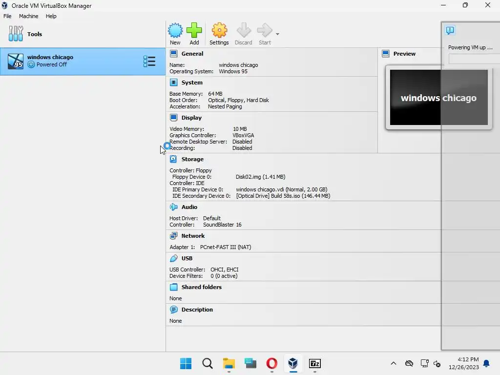Open the Audio settings header link
This screenshot has height=375, width=500.
[189, 207]
